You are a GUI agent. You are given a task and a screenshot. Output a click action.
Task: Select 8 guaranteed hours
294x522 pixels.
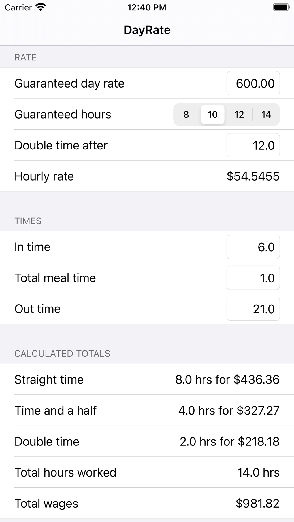pyautogui.click(x=186, y=115)
